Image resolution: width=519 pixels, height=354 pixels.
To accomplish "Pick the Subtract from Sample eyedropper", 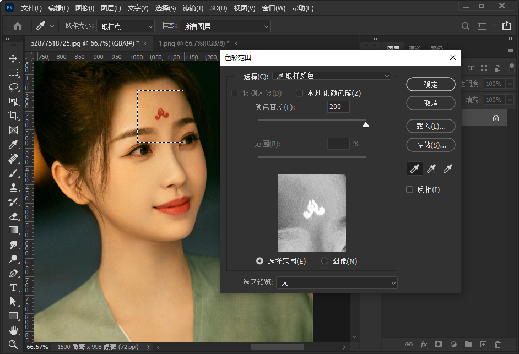I will click(448, 168).
